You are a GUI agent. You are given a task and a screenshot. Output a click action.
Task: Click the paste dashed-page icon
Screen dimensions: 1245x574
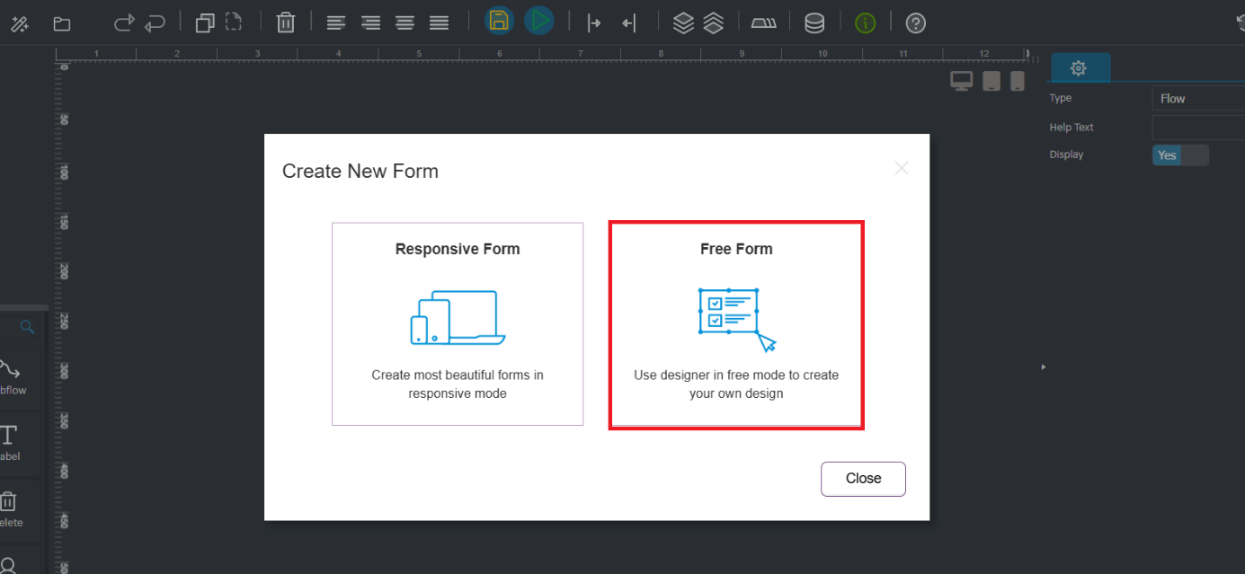coord(234,22)
